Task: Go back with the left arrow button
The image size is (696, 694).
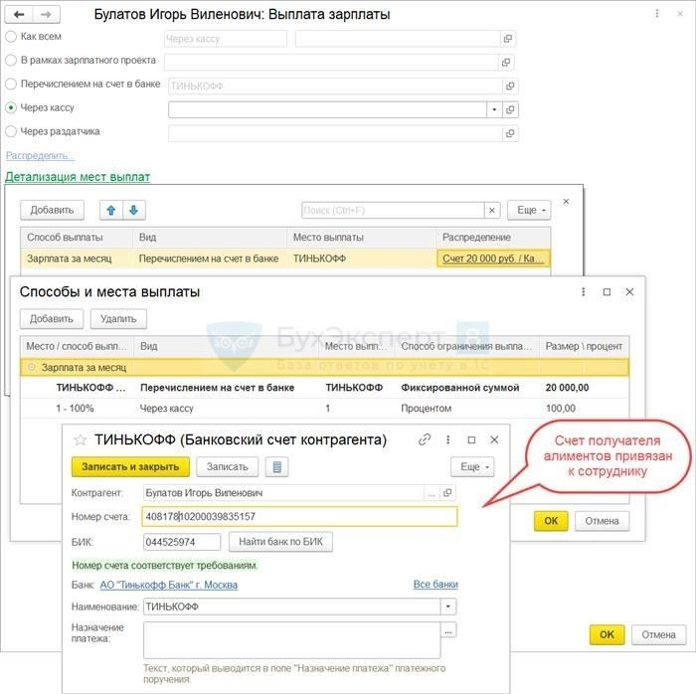Action: coord(19,15)
